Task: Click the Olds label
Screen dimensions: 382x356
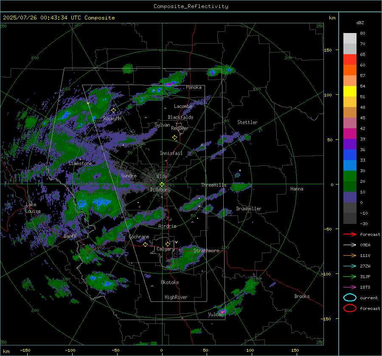Action: (x=162, y=177)
